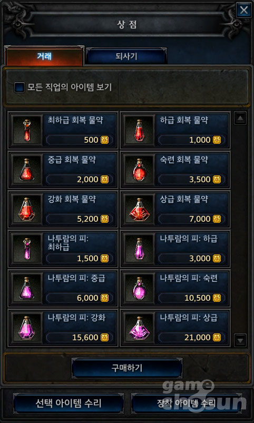The height and width of the screenshot is (423, 254).
Task: Choose the 나투람의 피: 중급 flask icon
Action: (x=27, y=288)
